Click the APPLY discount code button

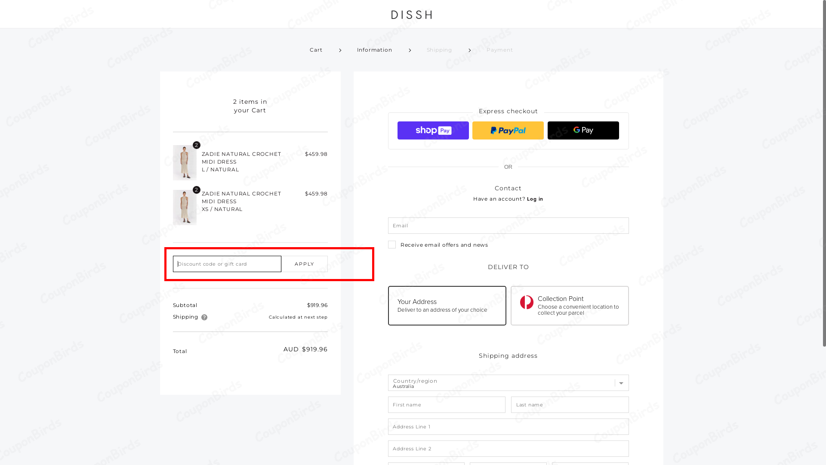tap(304, 263)
